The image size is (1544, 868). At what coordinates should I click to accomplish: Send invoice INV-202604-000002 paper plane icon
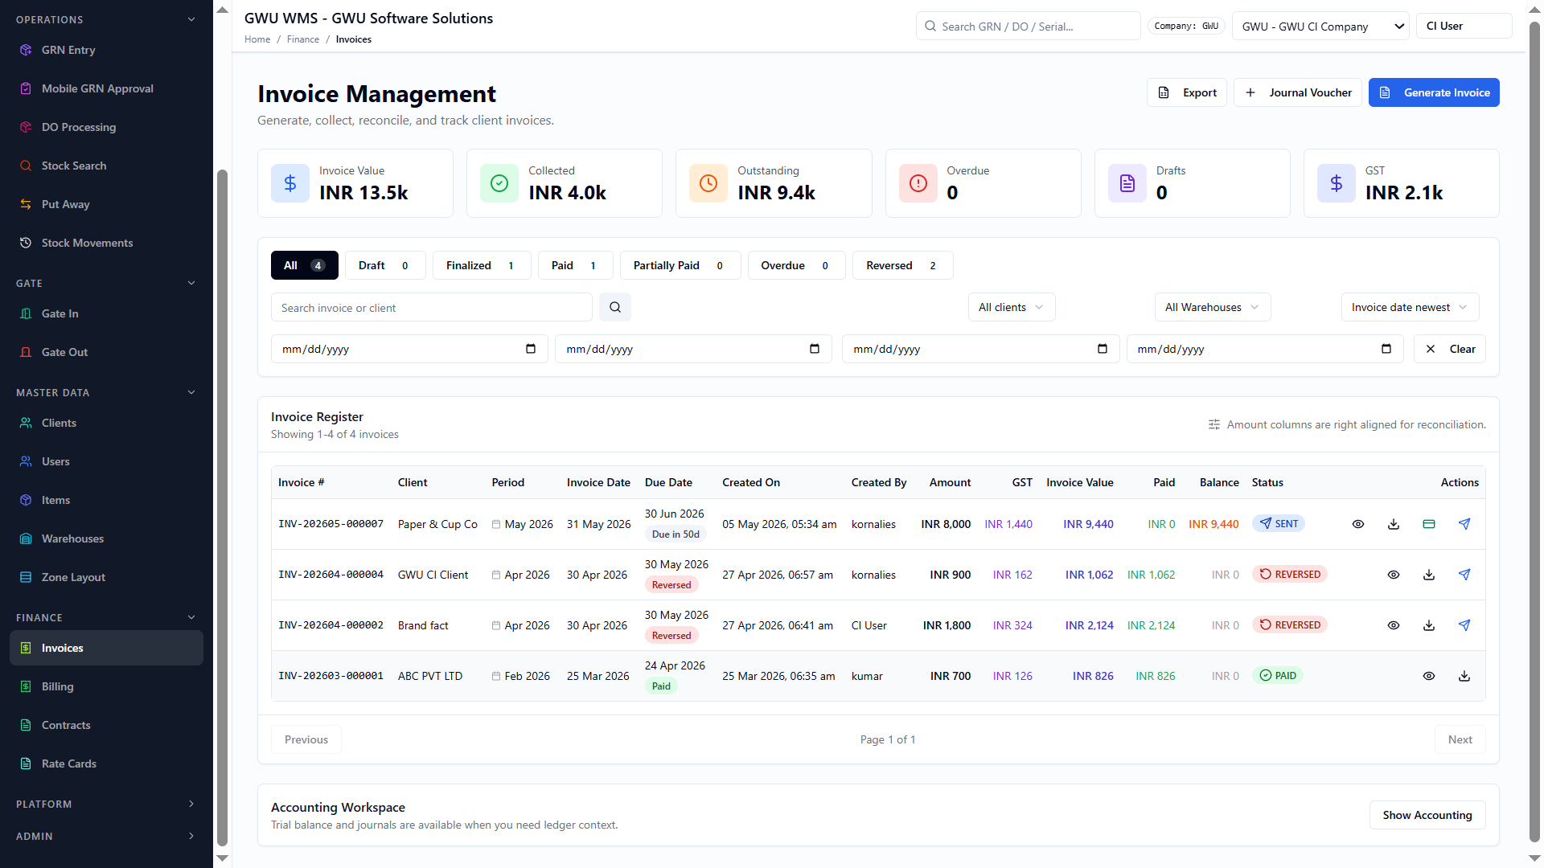[1464, 625]
